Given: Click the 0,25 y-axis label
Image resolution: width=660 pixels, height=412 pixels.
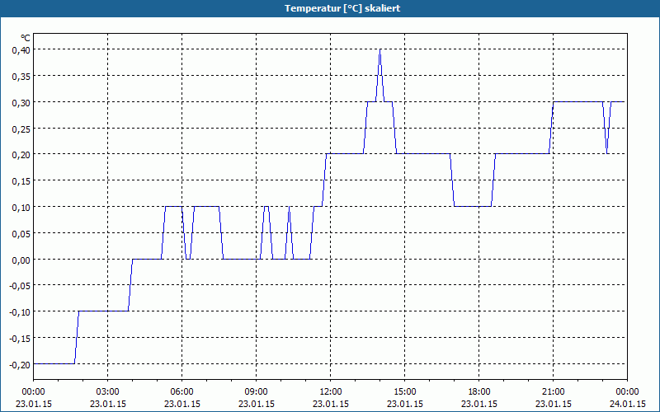Looking at the screenshot, I should pyautogui.click(x=21, y=129).
